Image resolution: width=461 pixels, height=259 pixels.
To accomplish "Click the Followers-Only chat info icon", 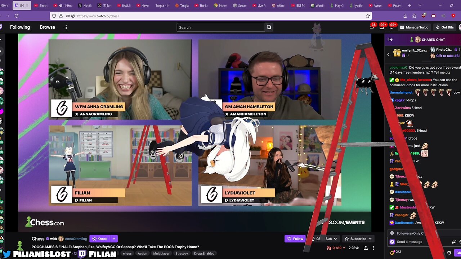I will coord(392,233).
